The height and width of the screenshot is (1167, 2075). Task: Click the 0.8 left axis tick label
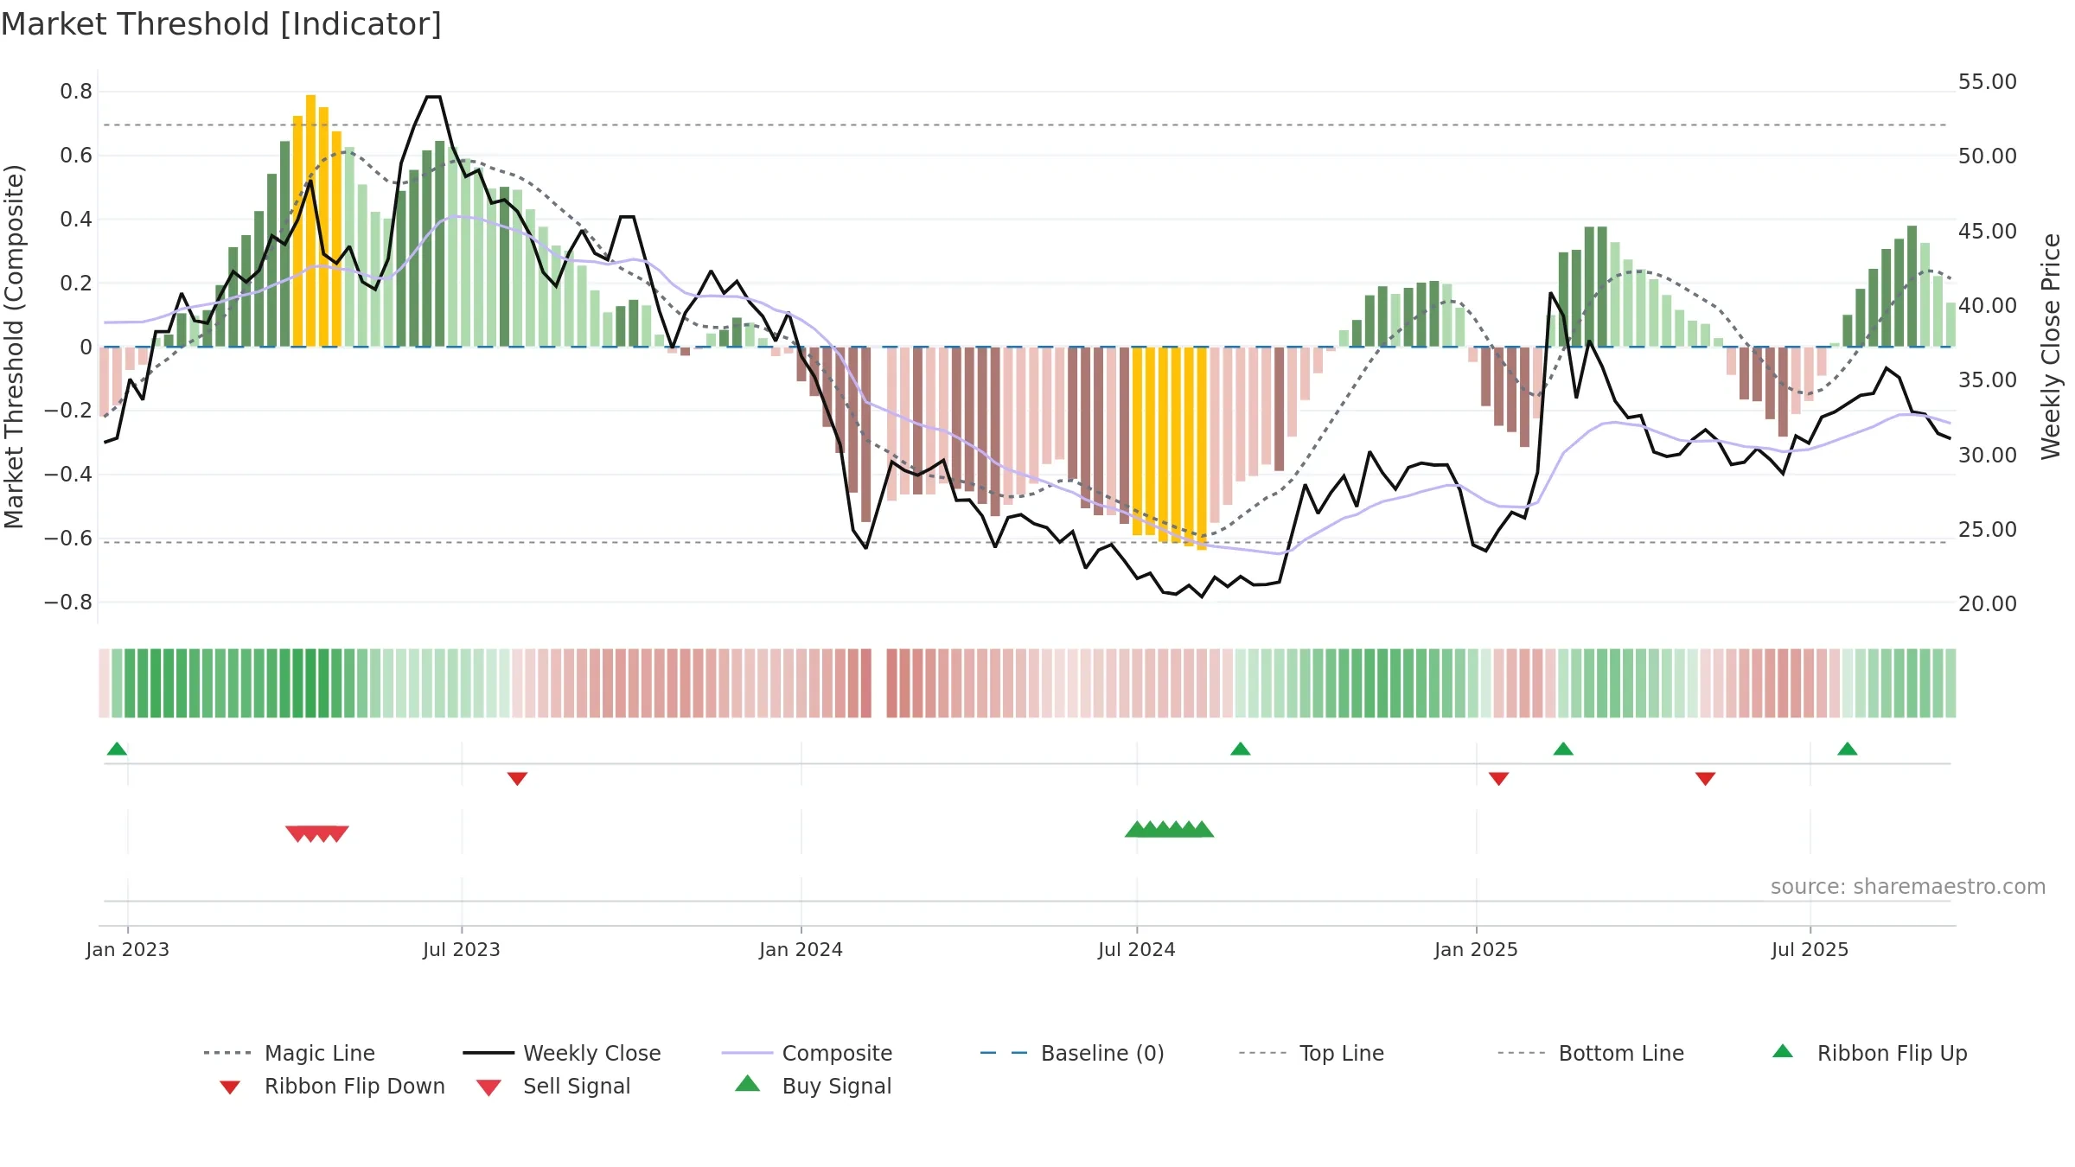76,92
